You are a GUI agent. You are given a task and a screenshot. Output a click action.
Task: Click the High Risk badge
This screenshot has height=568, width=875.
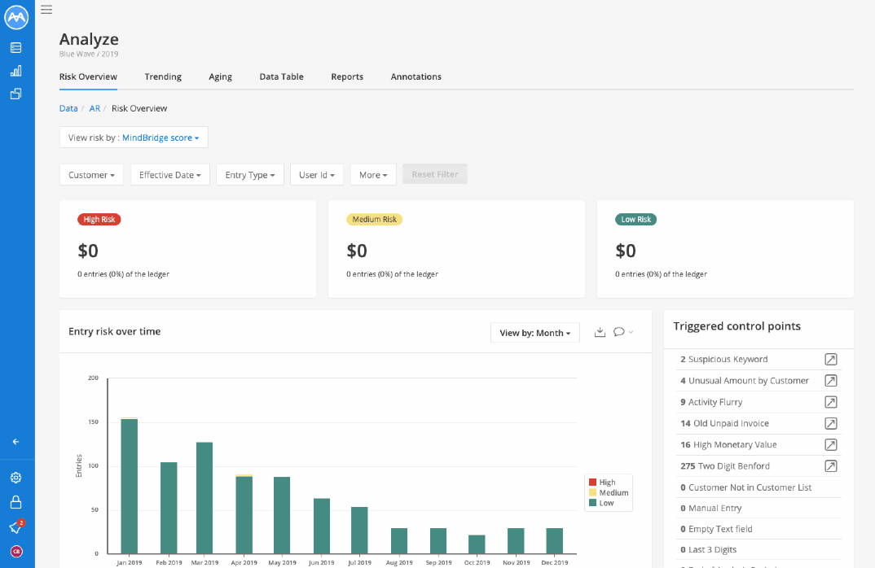[99, 220]
